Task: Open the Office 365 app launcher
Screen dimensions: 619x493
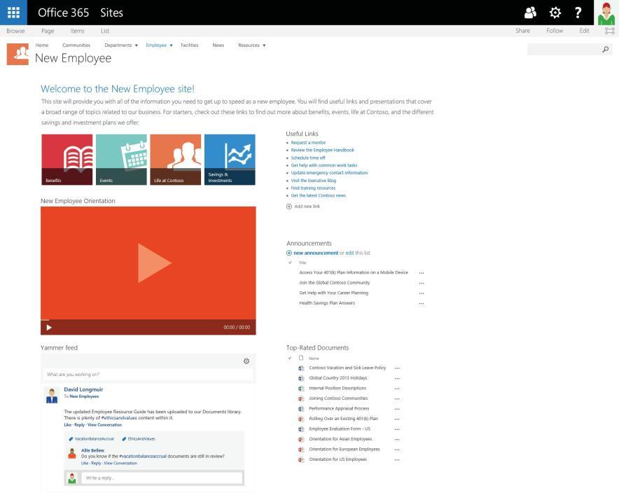Action: [x=13, y=13]
